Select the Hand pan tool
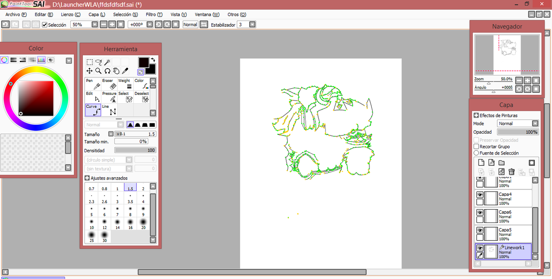 click(116, 71)
